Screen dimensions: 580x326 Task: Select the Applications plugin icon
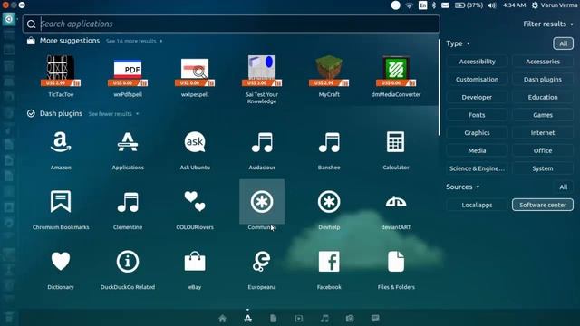click(128, 142)
